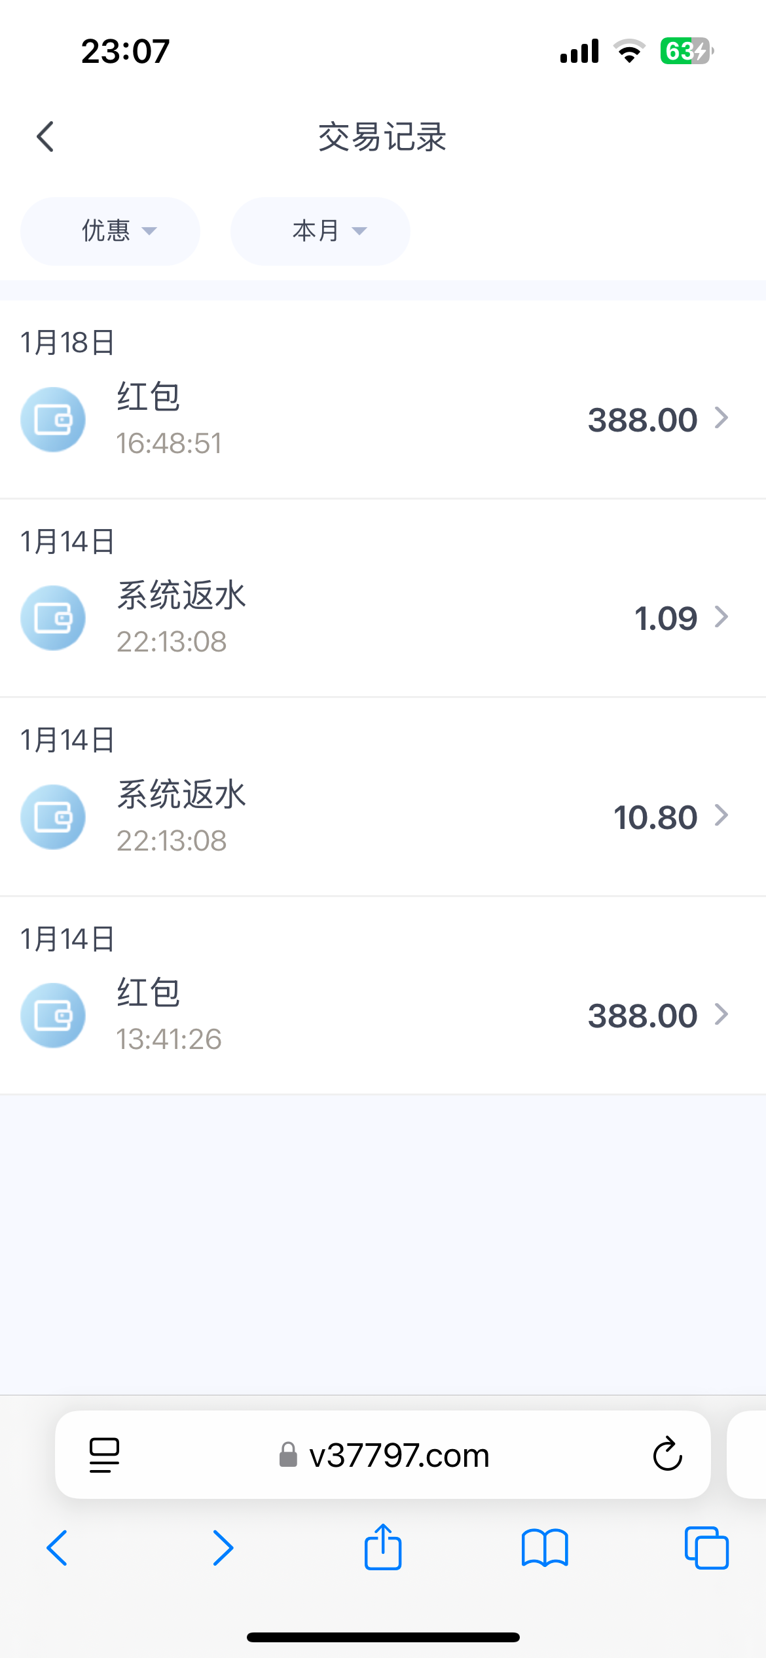The width and height of the screenshot is (766, 1658).
Task: Expand the 388.00 红包 record at 16:48:51
Action: 721,418
